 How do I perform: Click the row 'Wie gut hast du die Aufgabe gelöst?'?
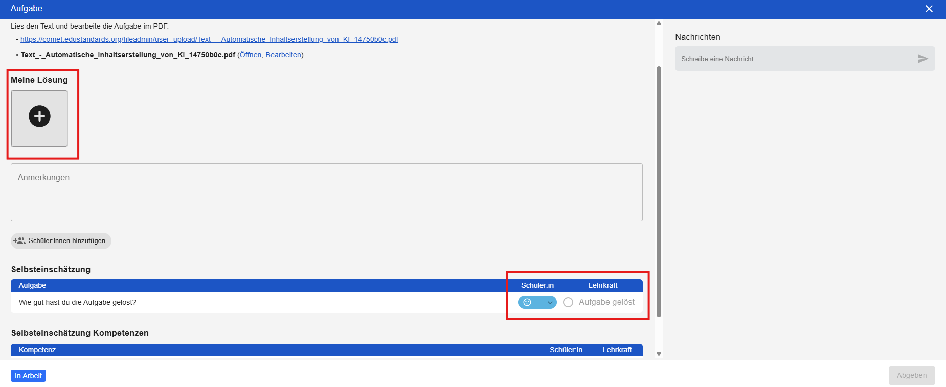[x=78, y=302]
